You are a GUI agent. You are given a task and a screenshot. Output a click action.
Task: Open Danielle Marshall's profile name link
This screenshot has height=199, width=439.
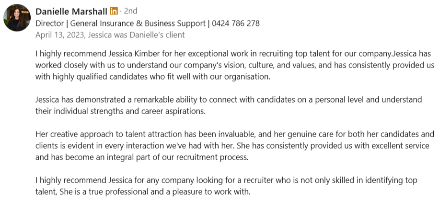coord(71,11)
